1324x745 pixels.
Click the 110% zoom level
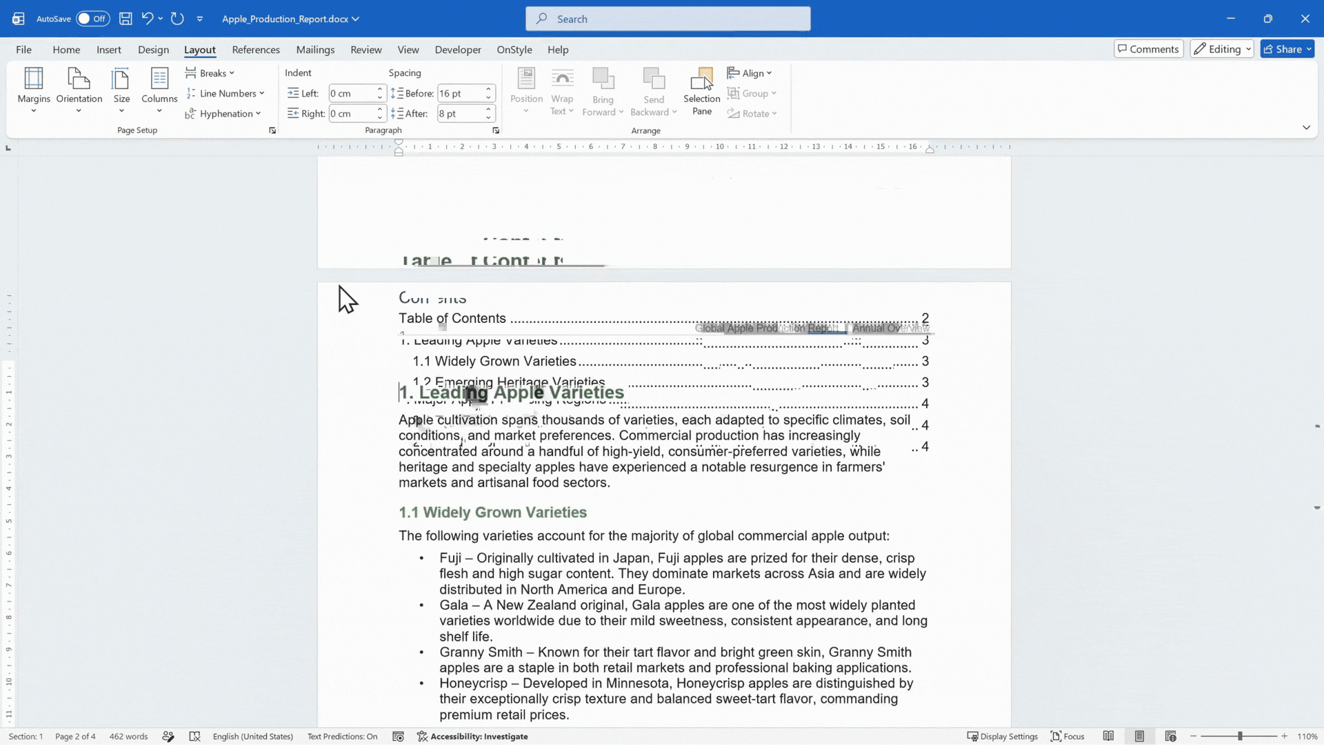point(1307,736)
